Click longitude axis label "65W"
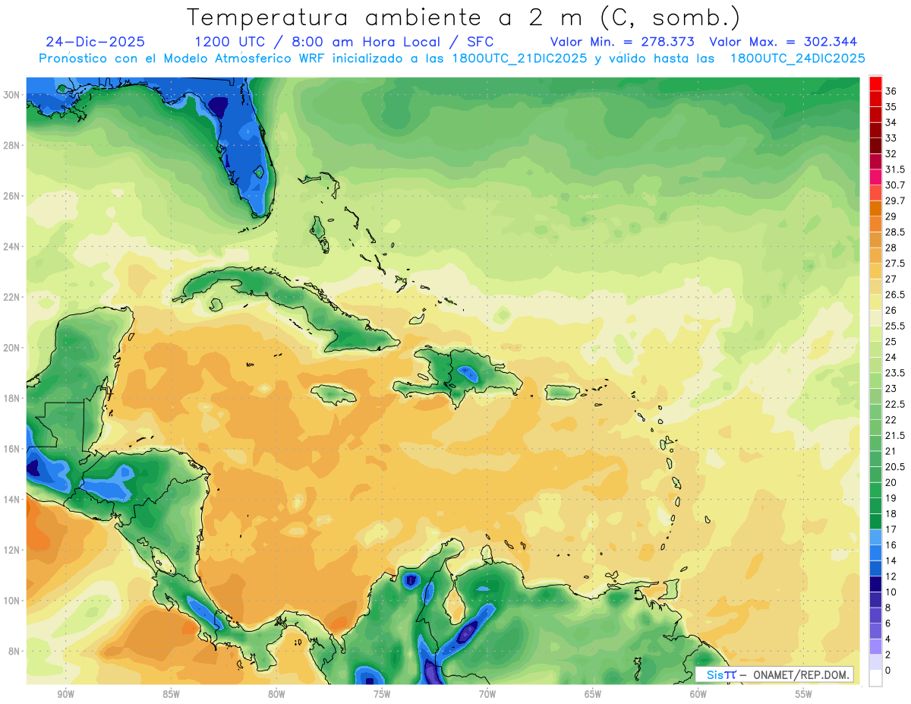Viewport: 911px width, 704px height. tap(593, 695)
